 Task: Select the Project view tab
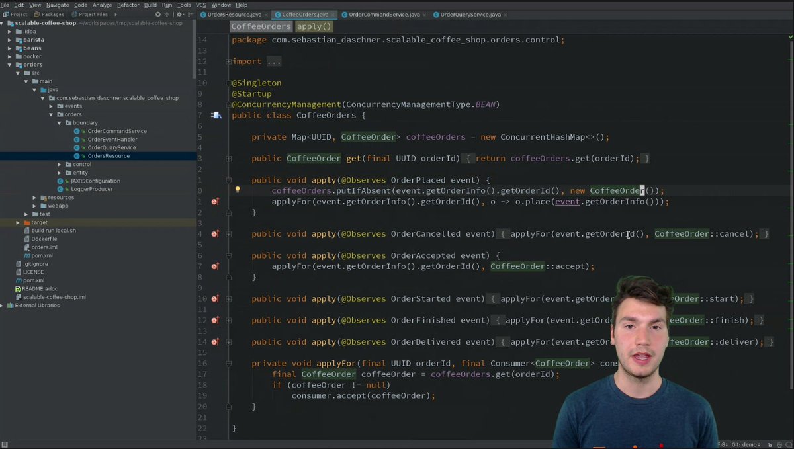(15, 14)
